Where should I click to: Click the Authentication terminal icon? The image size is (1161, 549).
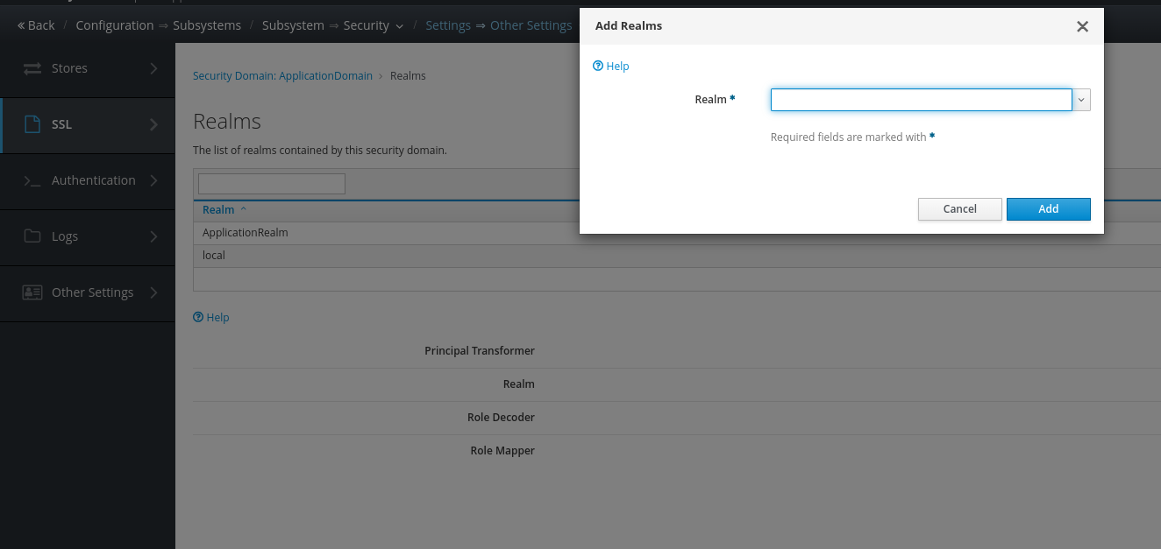tap(32, 180)
